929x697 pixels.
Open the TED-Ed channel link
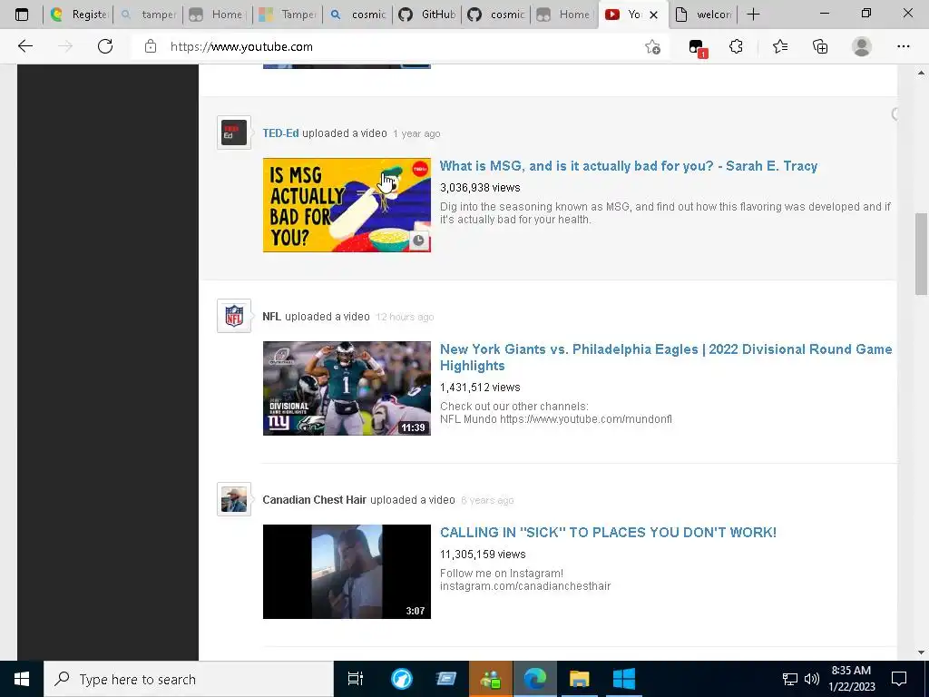[280, 133]
